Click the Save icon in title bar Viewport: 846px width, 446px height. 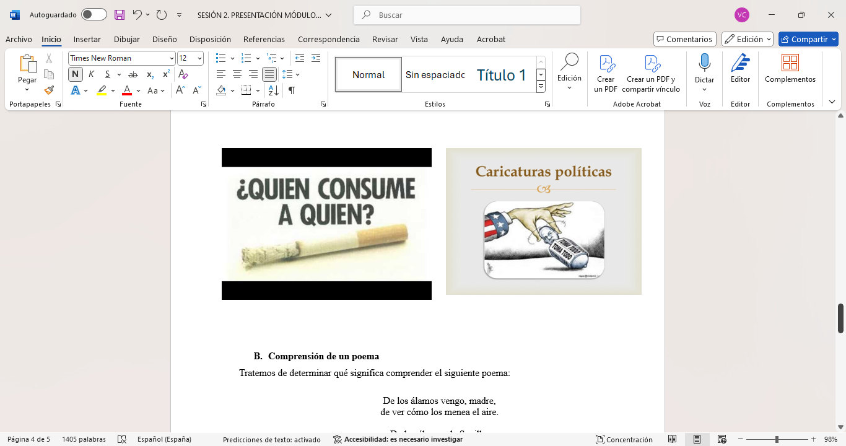(120, 15)
